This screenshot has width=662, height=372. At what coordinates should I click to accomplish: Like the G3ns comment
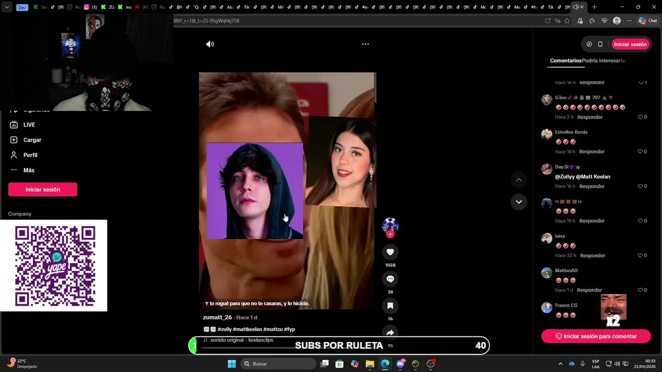click(640, 117)
